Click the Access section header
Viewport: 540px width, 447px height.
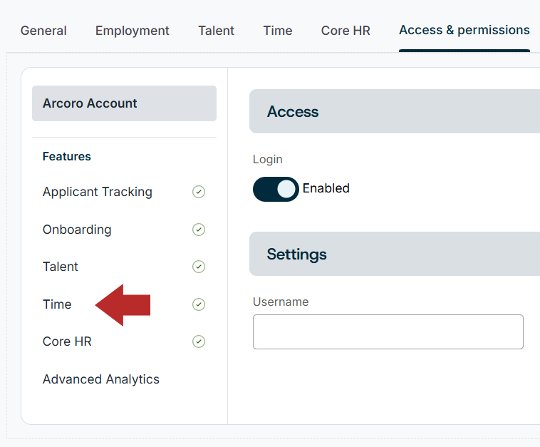(x=395, y=111)
